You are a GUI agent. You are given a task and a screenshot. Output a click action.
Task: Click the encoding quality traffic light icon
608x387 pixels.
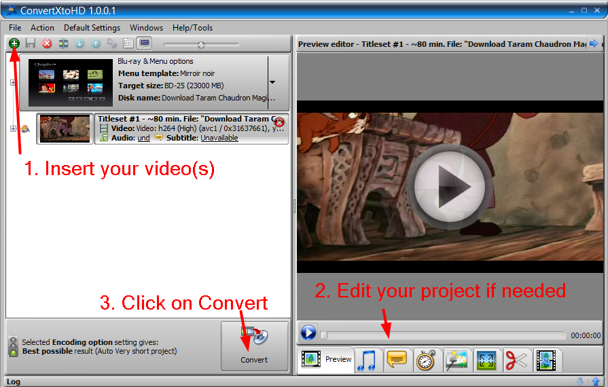(x=14, y=346)
